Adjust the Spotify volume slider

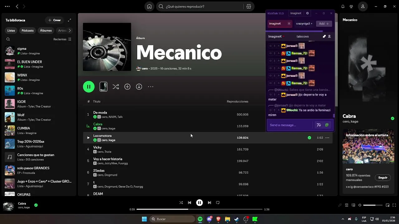(x=373, y=205)
